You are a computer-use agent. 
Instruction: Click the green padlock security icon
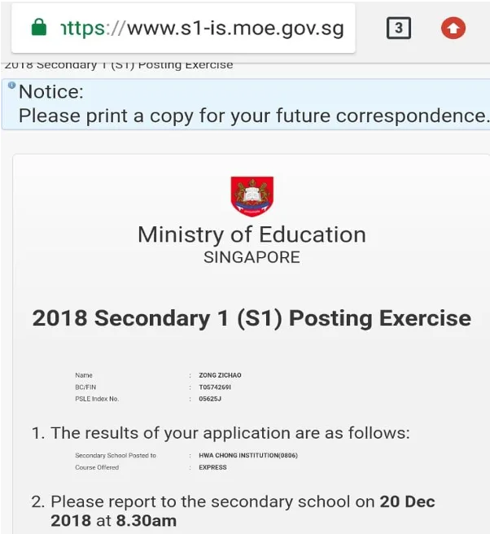click(x=37, y=28)
